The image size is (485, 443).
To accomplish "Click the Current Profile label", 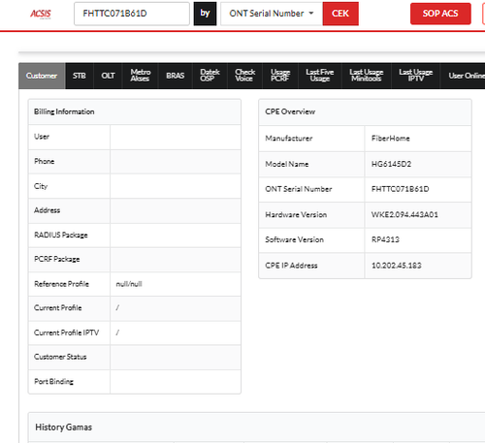I will pos(58,308).
